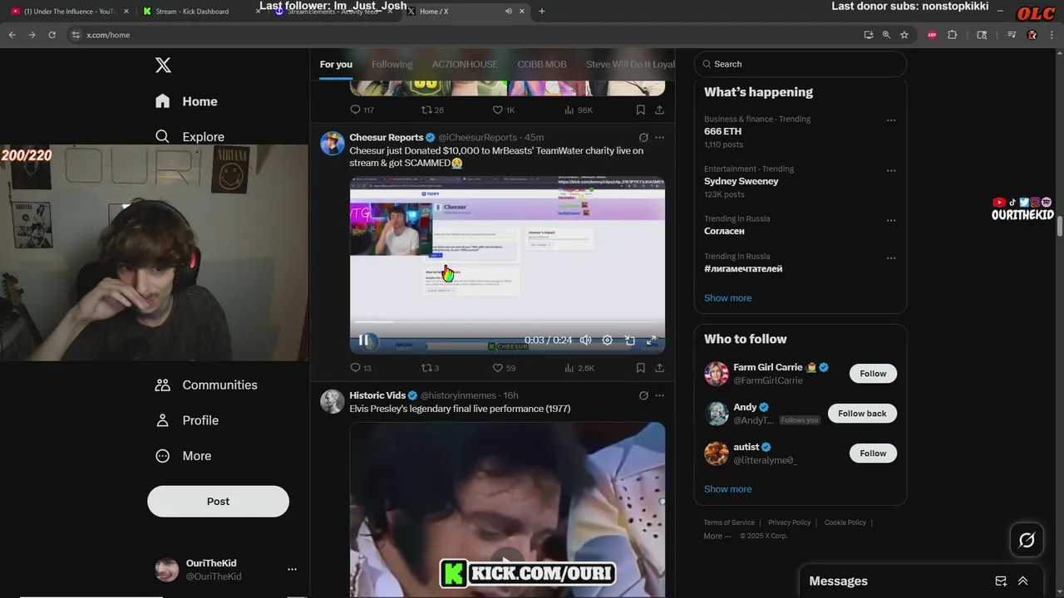Bookmark this page with star icon
1064x598 pixels.
click(904, 35)
